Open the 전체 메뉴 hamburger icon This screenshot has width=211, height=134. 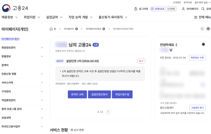click(195, 17)
